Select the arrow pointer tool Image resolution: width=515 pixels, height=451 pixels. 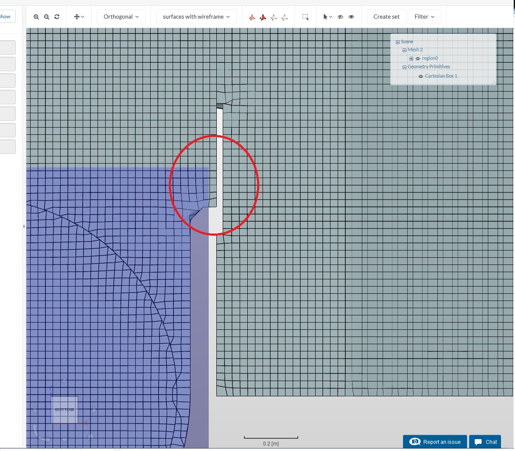325,17
